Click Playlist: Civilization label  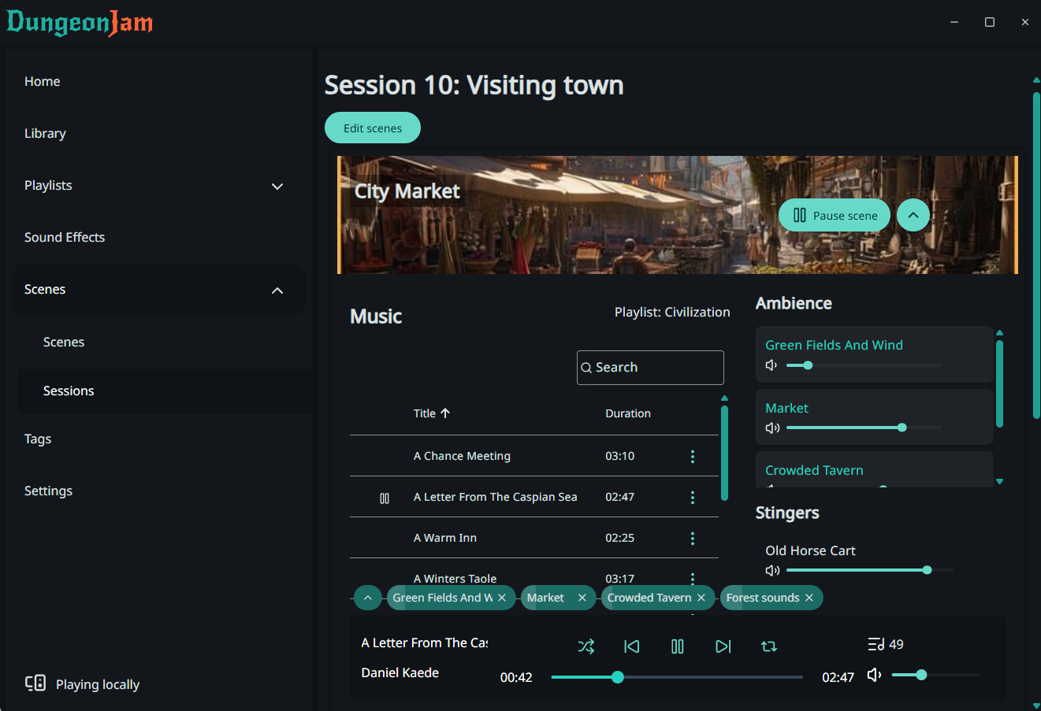point(672,313)
